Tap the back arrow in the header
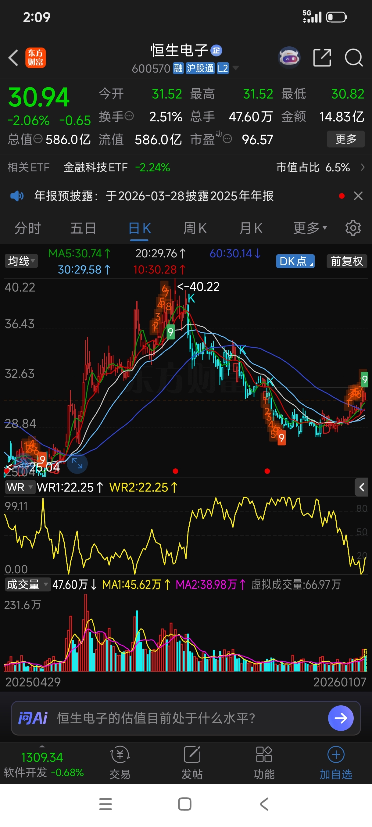This screenshot has height=827, width=372. point(13,58)
